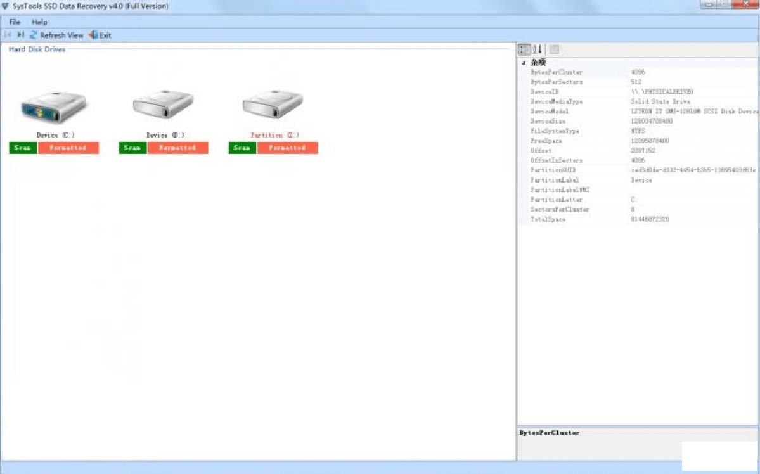Click Scan under Partition (E:)
The width and height of the screenshot is (760, 474).
(242, 148)
